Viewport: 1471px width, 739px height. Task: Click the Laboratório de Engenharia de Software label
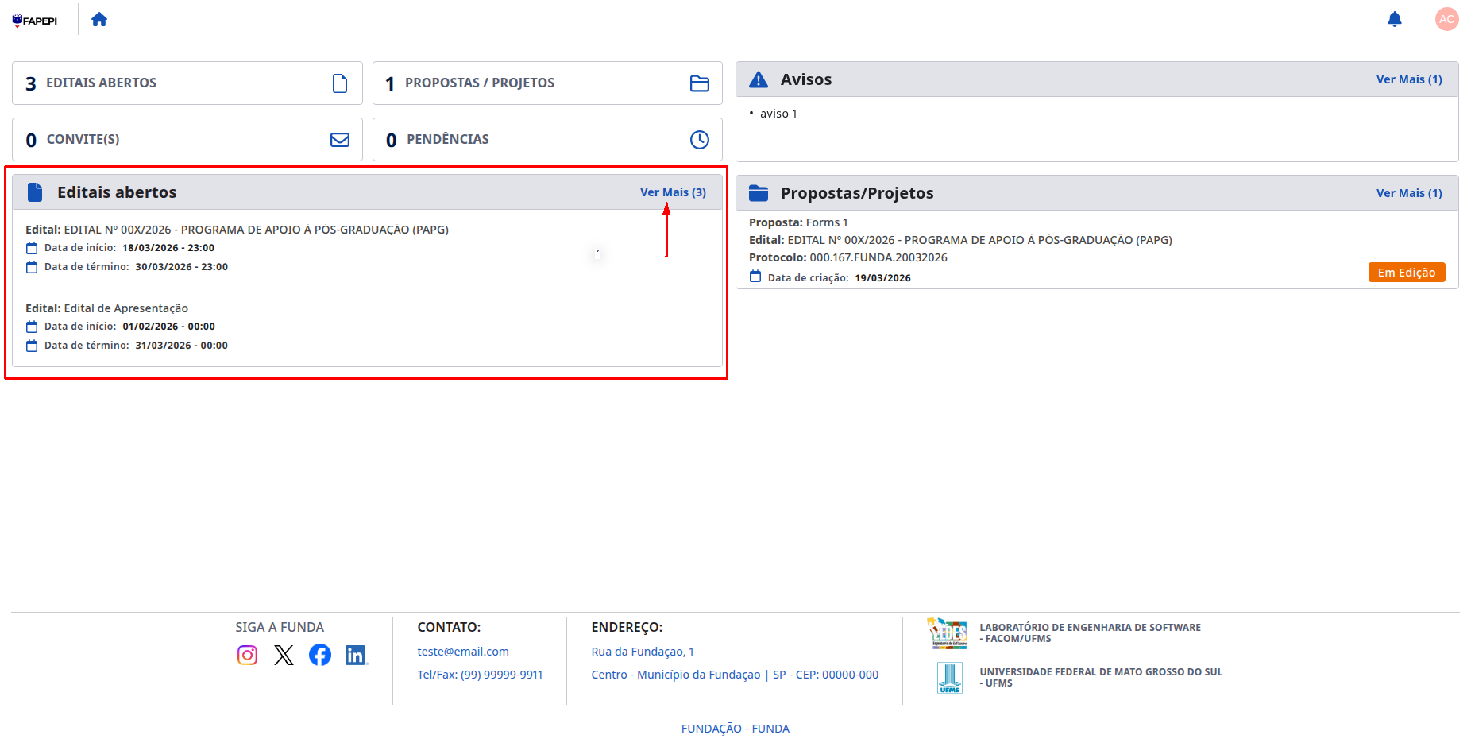tap(1090, 633)
